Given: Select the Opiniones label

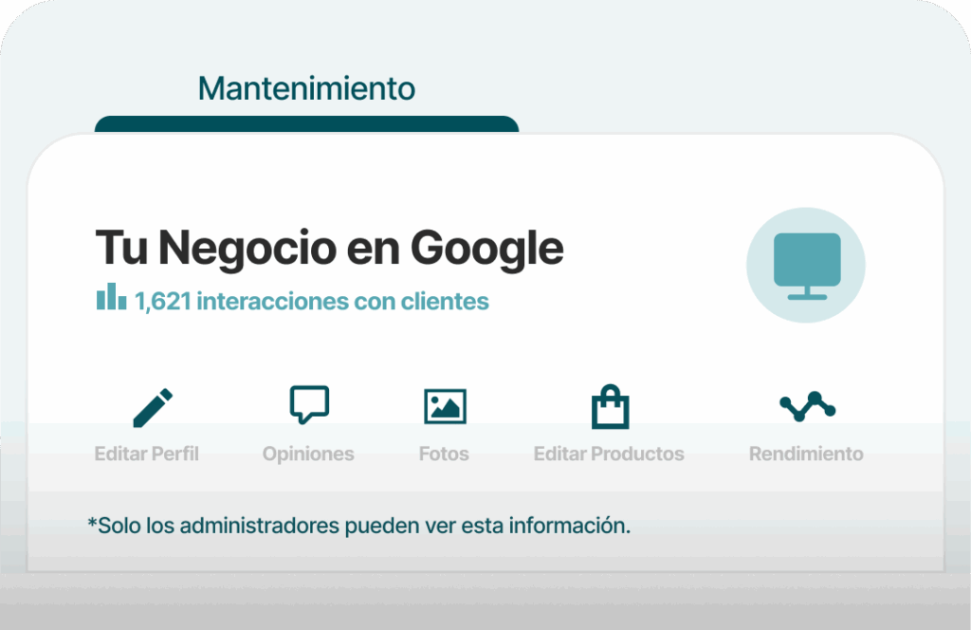Looking at the screenshot, I should tap(308, 454).
